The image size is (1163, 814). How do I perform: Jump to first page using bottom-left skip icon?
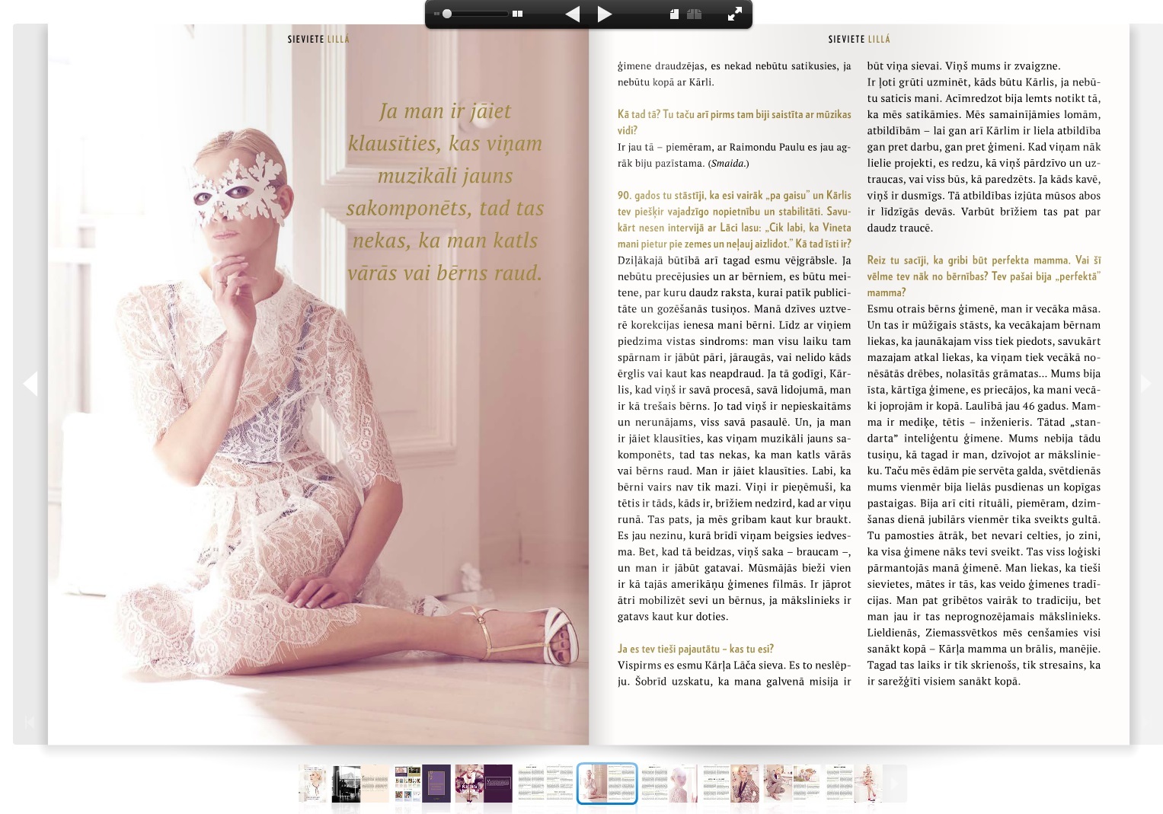30,722
